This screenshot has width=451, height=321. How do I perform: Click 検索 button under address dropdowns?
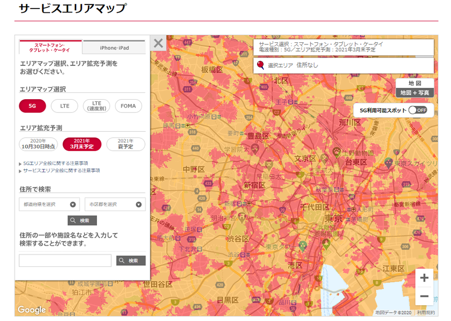pos(82,220)
